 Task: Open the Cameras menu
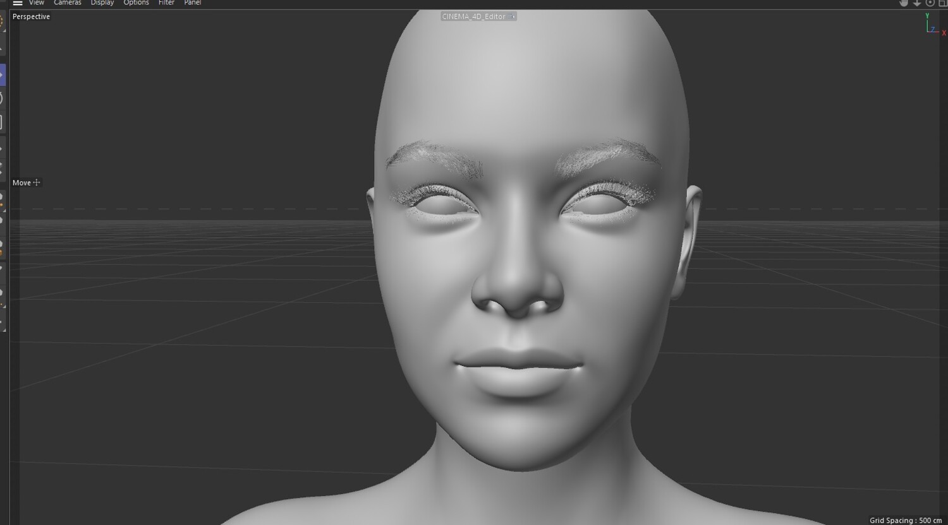pyautogui.click(x=68, y=3)
